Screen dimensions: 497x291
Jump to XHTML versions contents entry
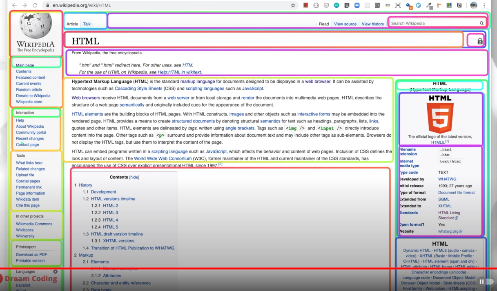119,241
